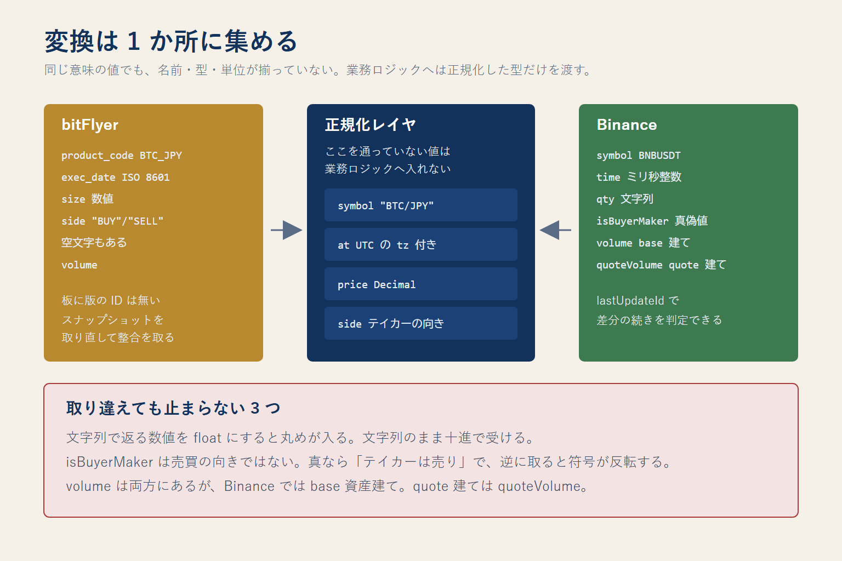Click the volume line in bitFlyer card
This screenshot has width=842, height=561.
(79, 265)
